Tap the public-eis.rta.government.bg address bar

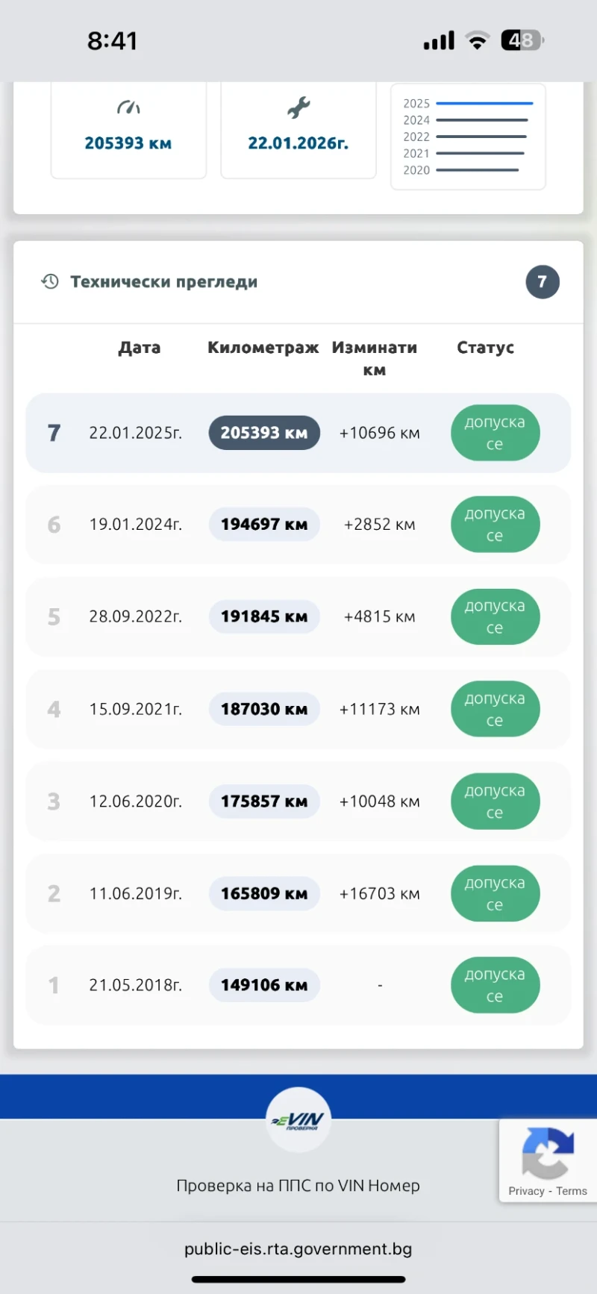click(x=298, y=1248)
